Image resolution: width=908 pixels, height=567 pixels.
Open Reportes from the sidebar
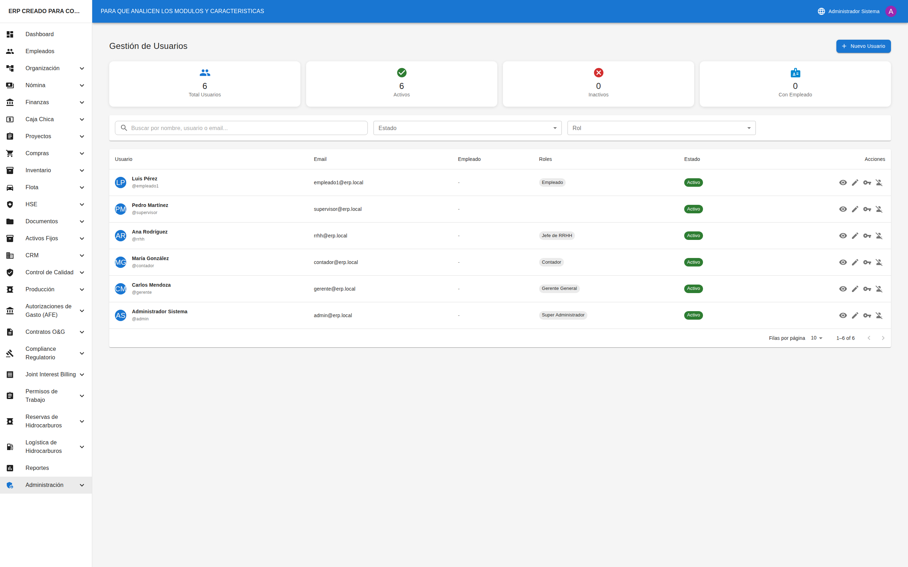pos(37,468)
